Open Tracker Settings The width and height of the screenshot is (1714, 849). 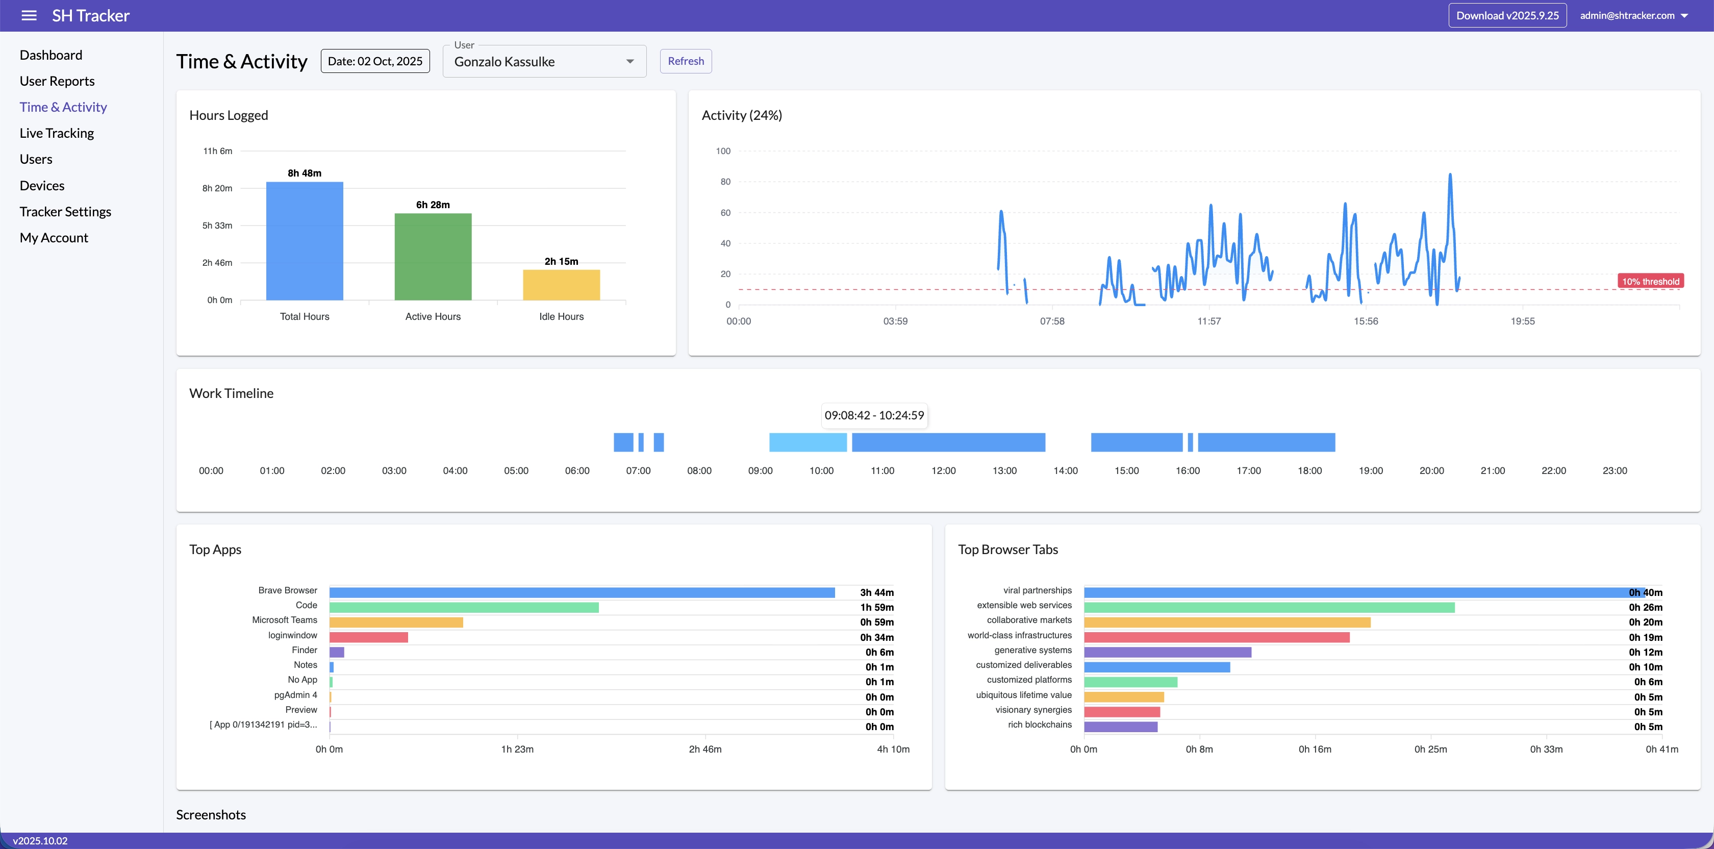point(65,212)
